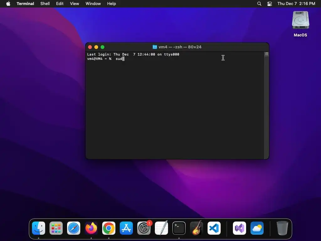Open Control Center in menu bar

pyautogui.click(x=270, y=4)
